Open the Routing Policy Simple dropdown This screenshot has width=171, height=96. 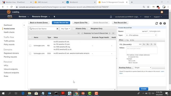(142, 67)
